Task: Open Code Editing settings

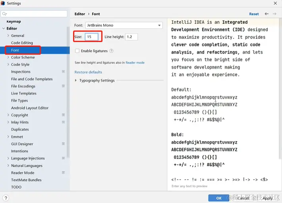Action: tap(22, 43)
